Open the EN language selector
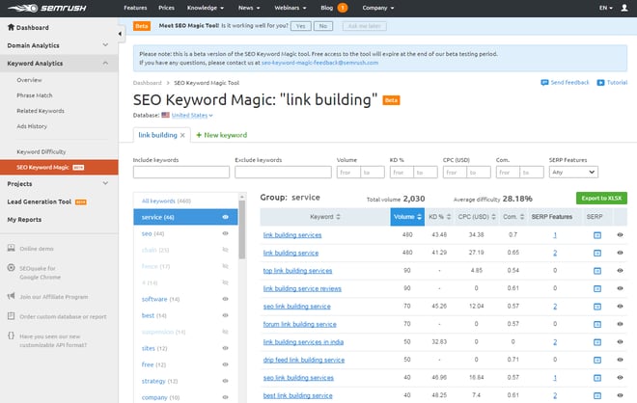Screen dimensions: 637x403 click(606, 8)
